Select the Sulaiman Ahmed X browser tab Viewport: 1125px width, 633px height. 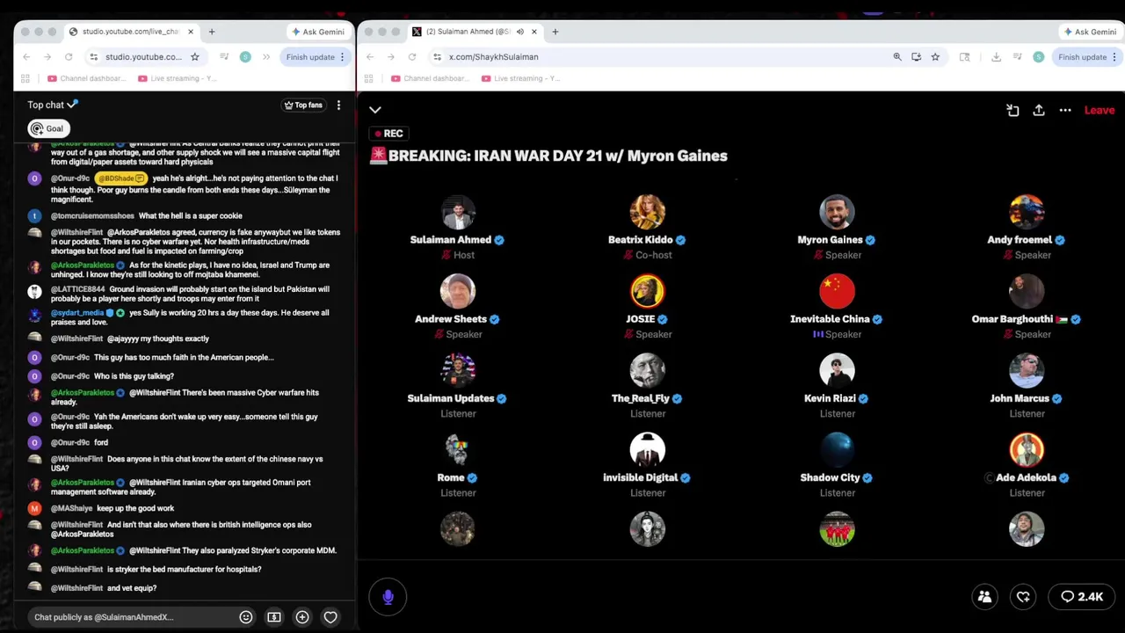pyautogui.click(x=475, y=32)
